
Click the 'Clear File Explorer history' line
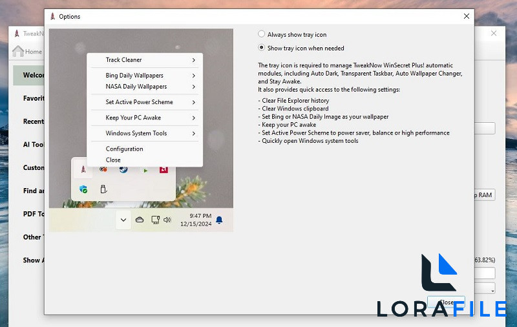point(295,101)
